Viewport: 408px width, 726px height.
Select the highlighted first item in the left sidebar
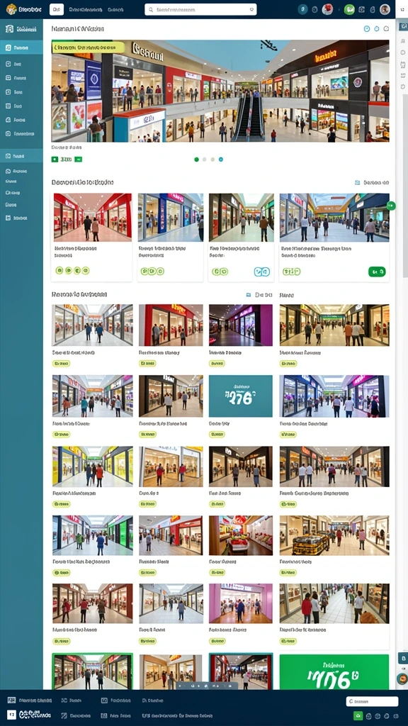(x=21, y=48)
